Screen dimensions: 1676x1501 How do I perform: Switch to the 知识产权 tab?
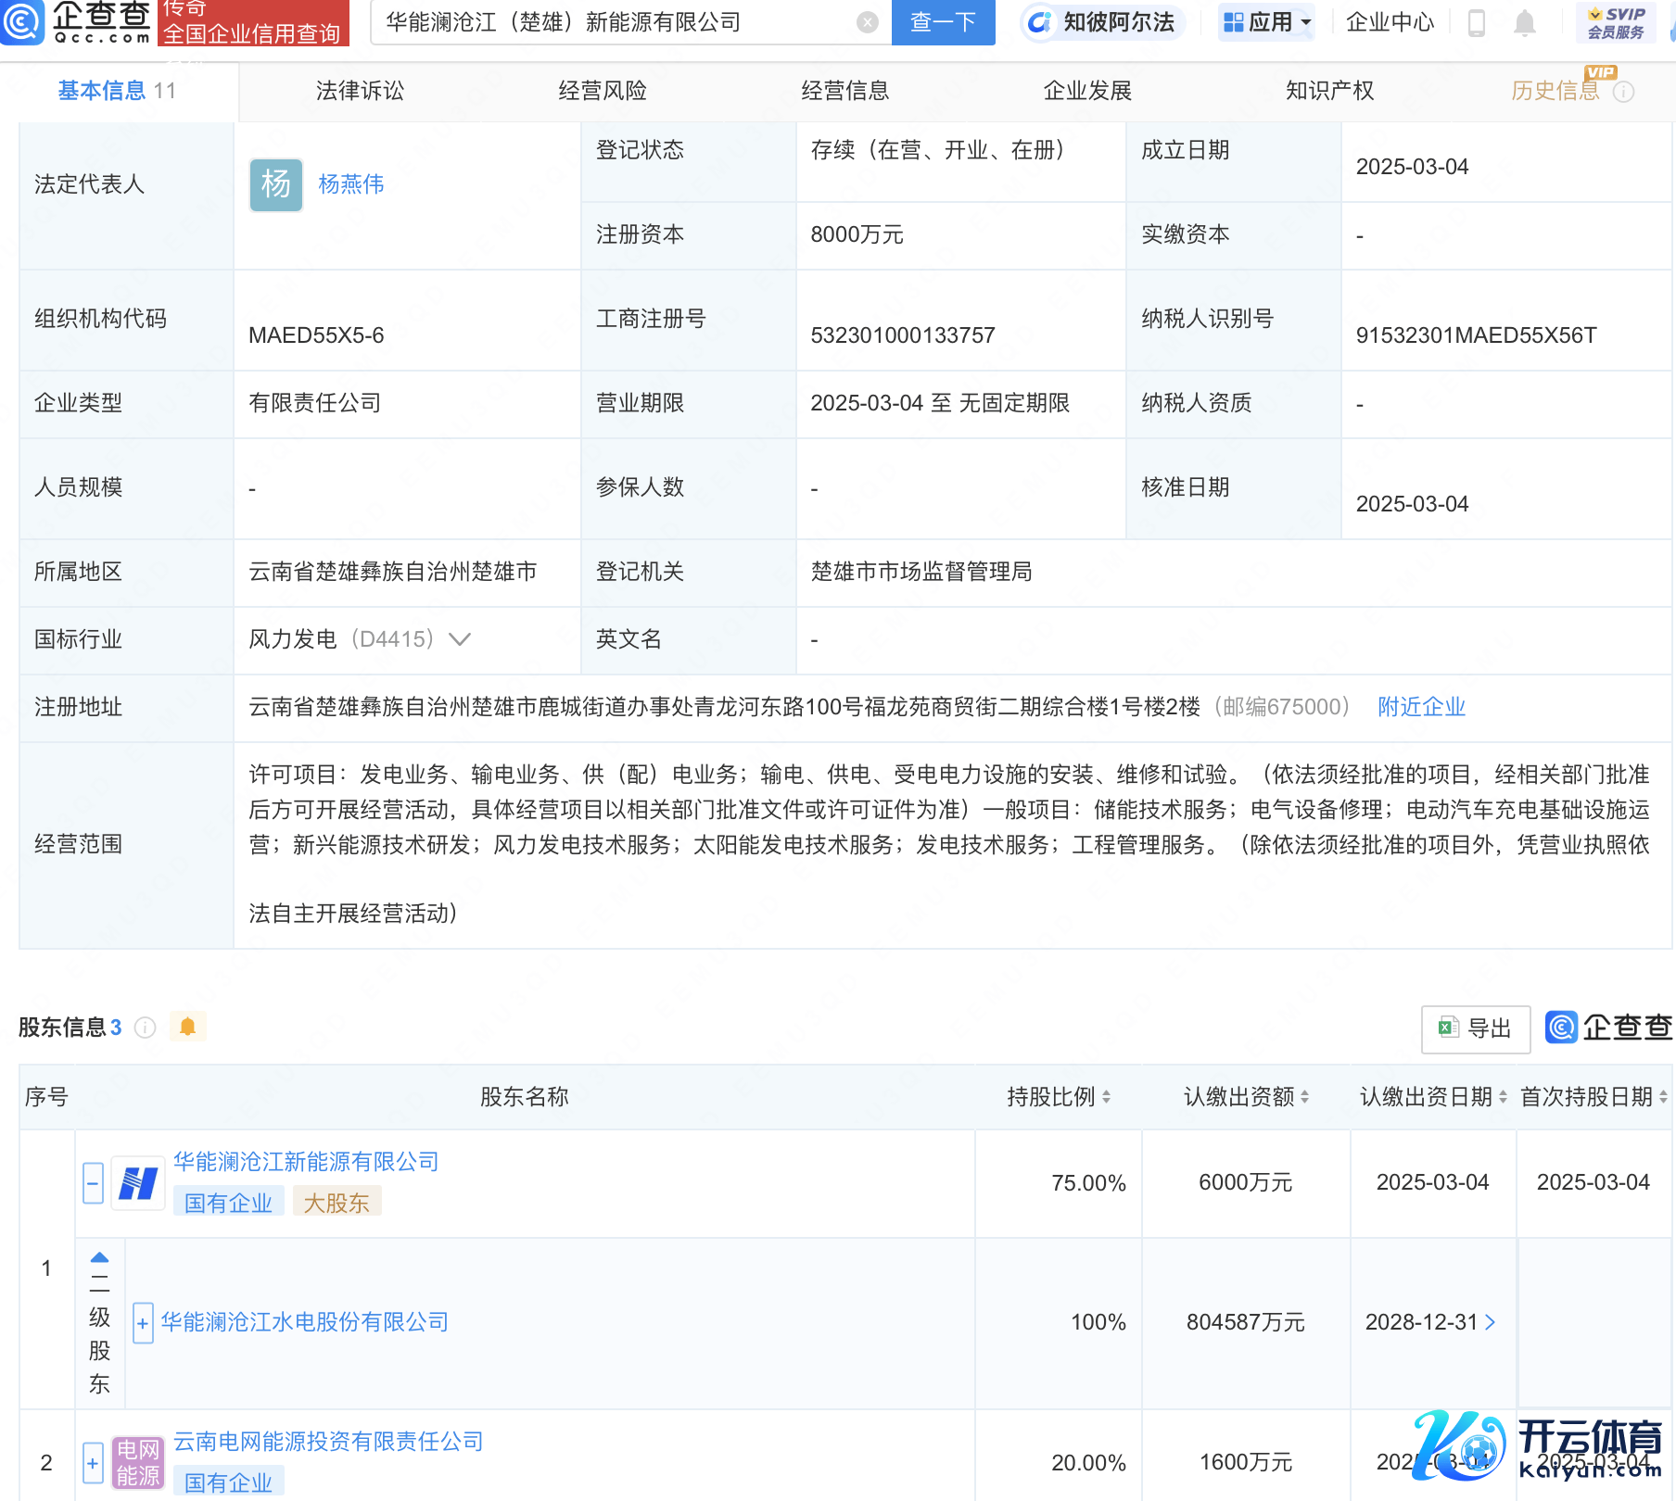[1328, 91]
